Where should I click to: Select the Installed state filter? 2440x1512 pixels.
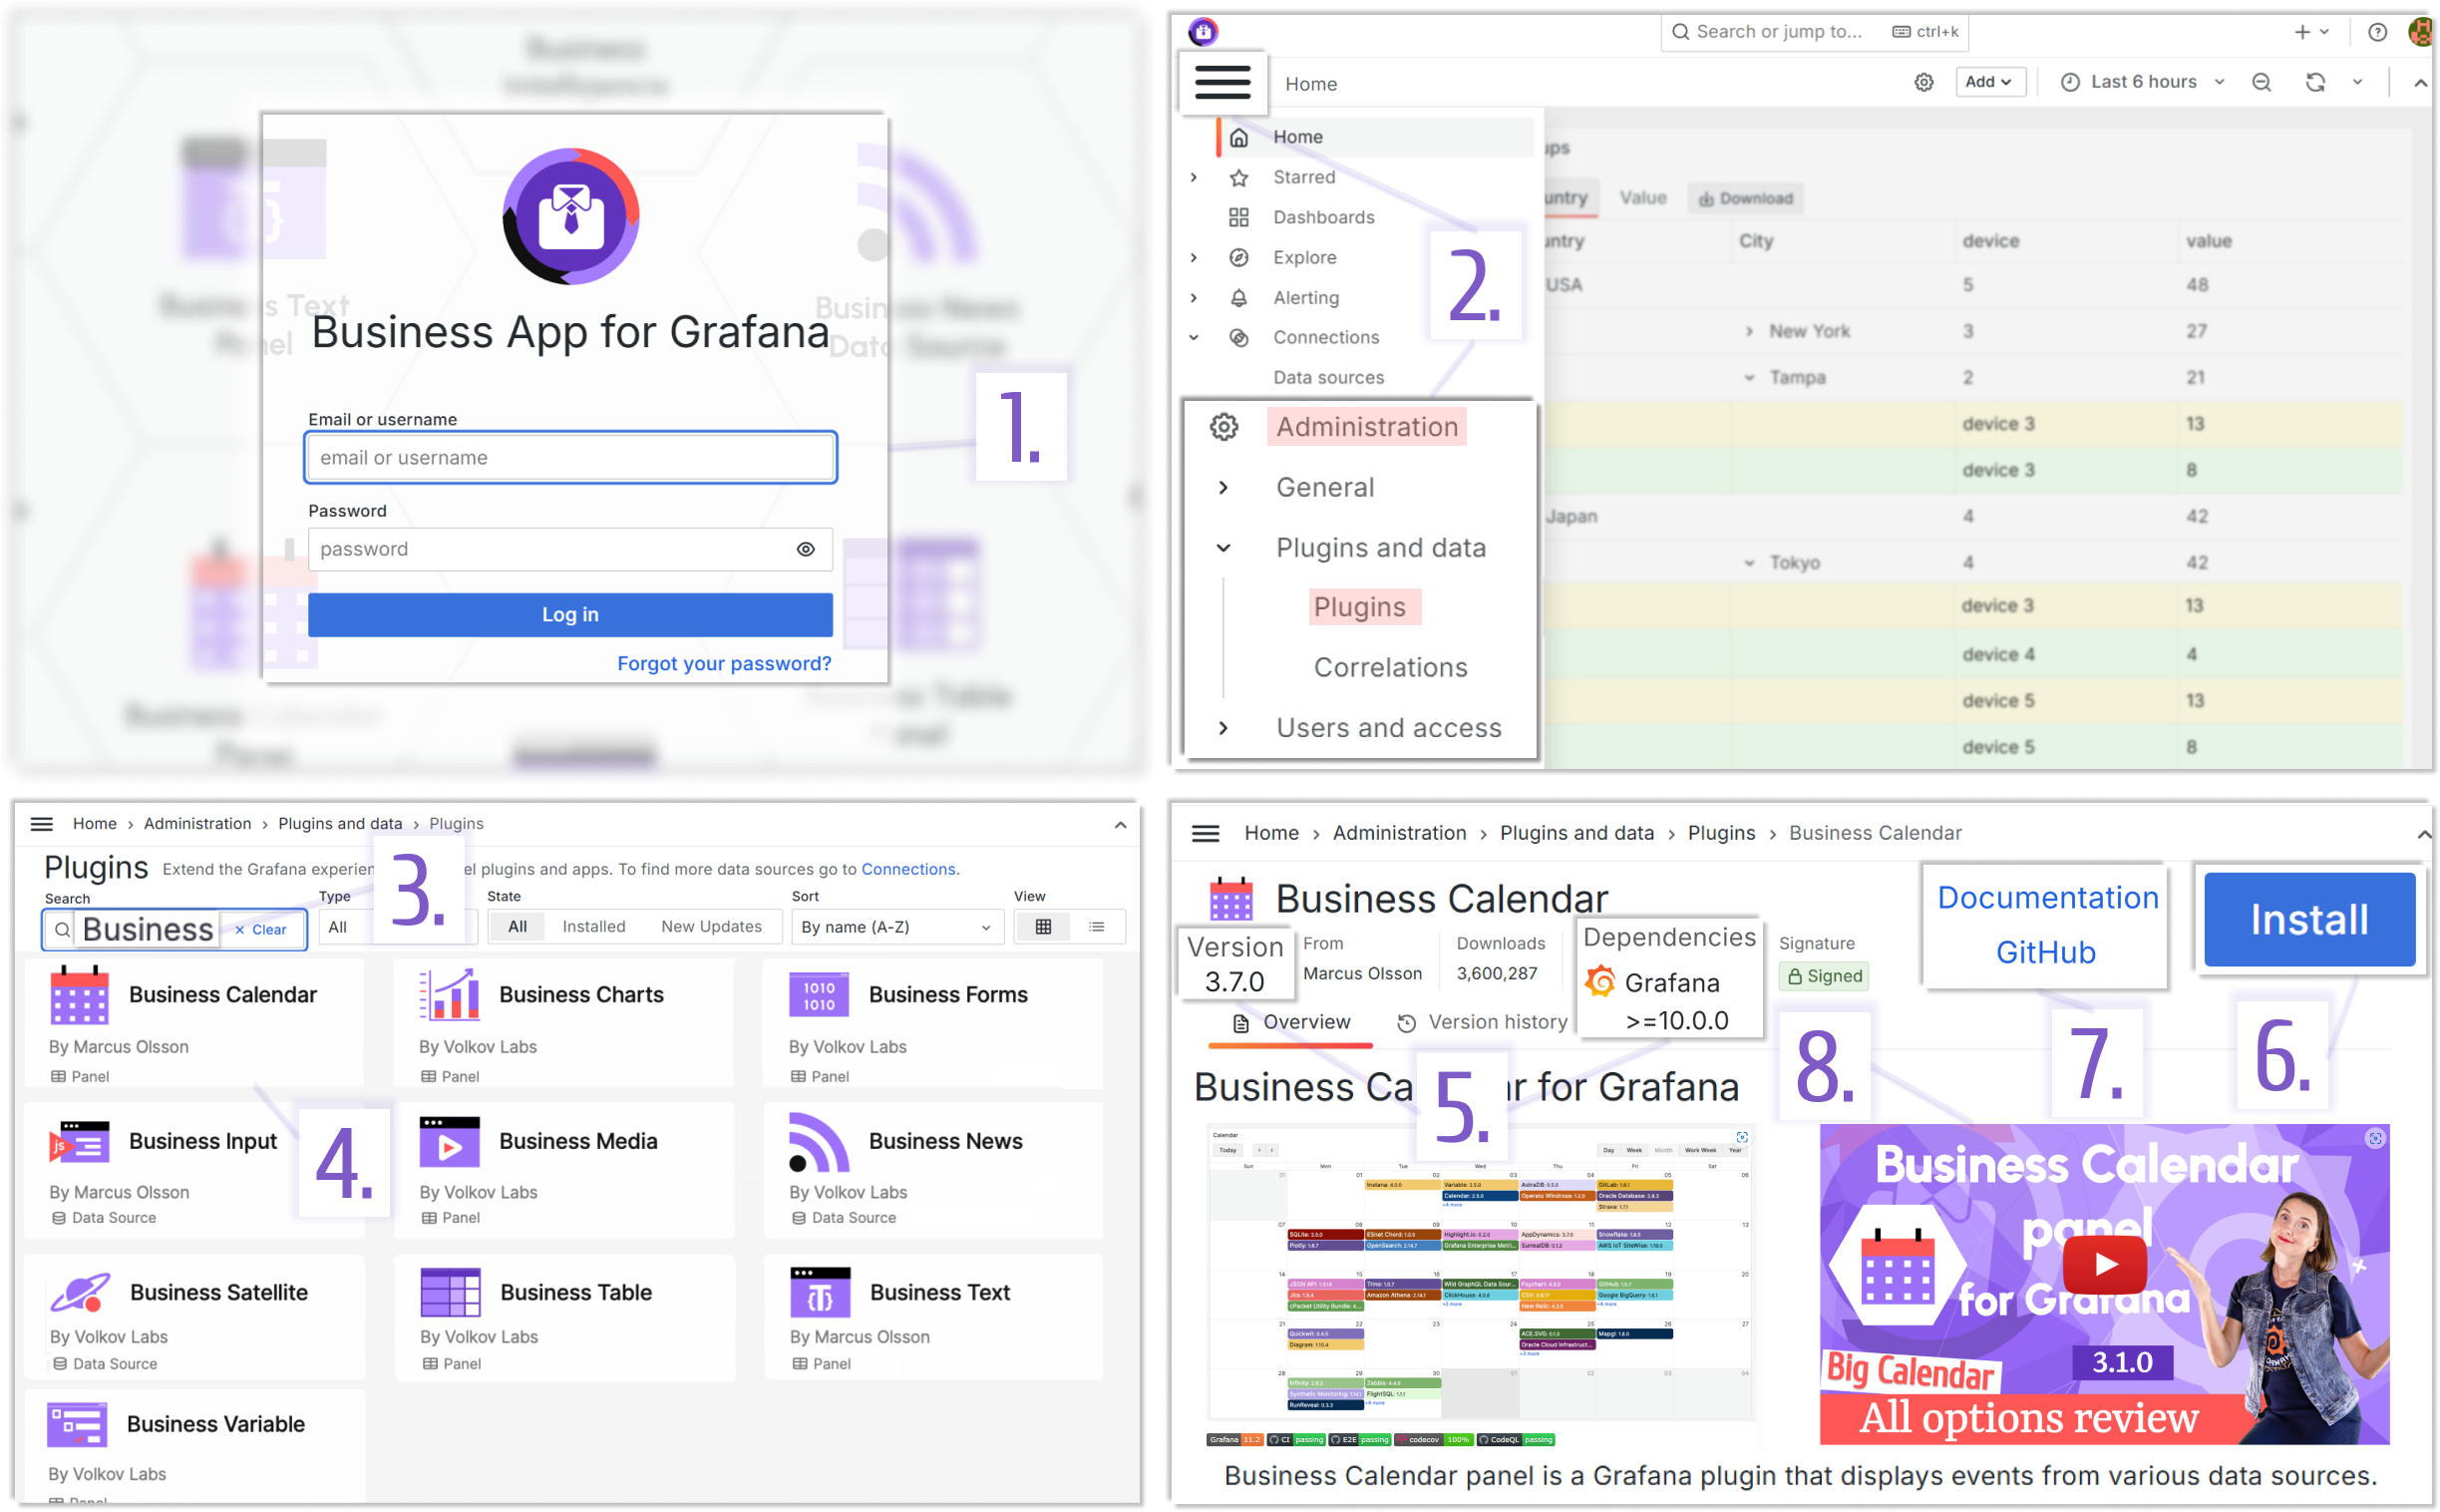[x=593, y=927]
